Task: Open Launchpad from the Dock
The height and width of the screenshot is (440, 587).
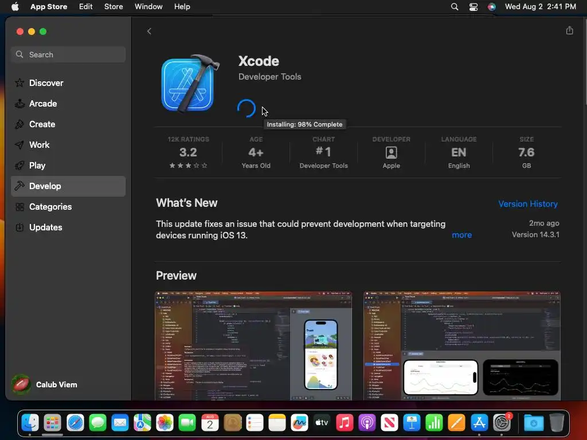Action: pyautogui.click(x=52, y=423)
